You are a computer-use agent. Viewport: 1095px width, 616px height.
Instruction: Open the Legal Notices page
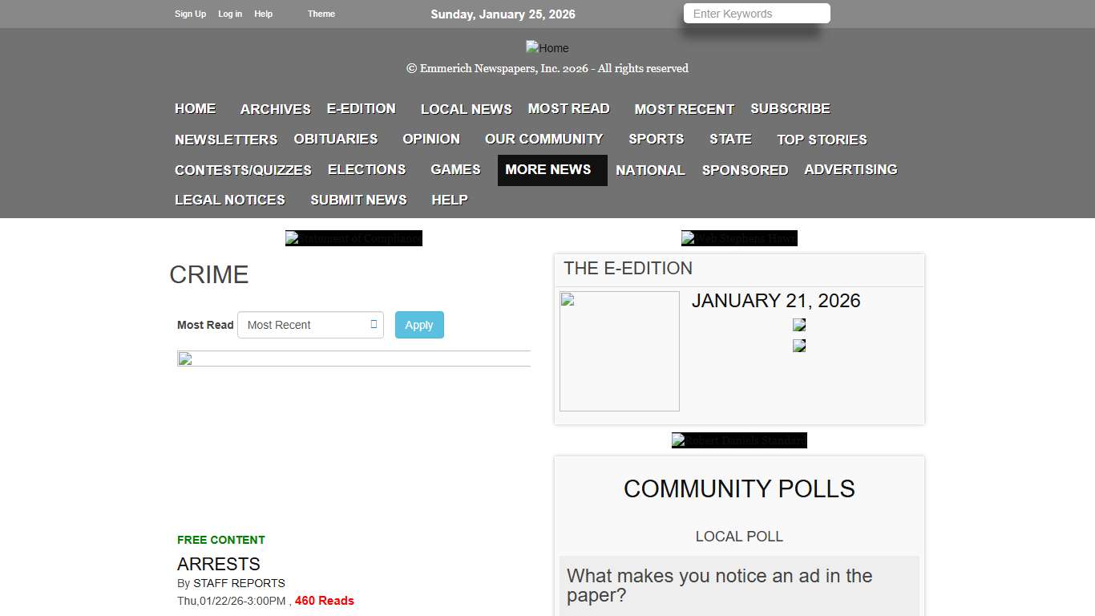[x=230, y=200]
